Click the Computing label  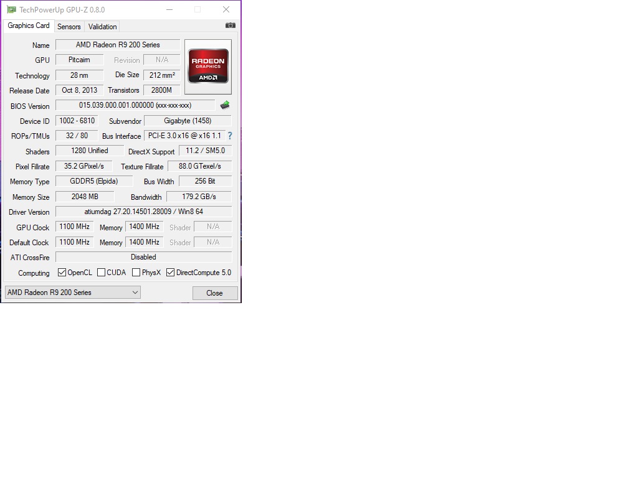click(34, 273)
